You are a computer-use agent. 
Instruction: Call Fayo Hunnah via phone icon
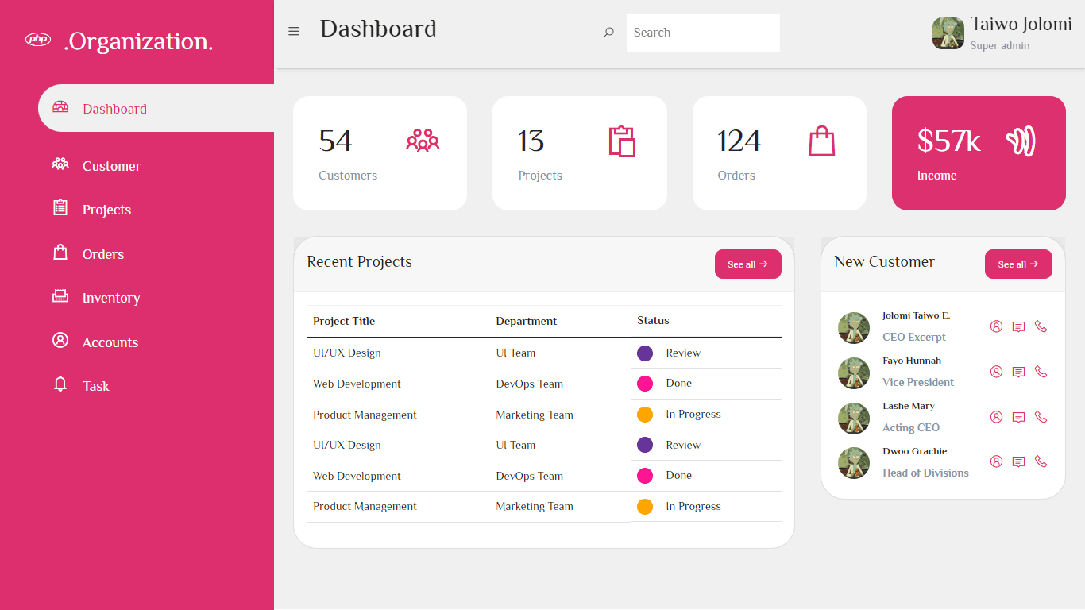click(x=1041, y=372)
